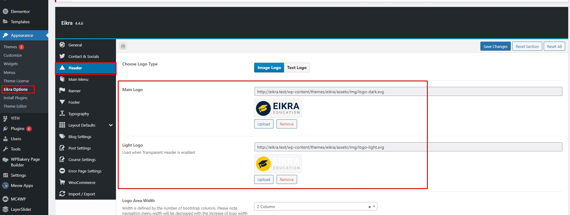This screenshot has width=570, height=215.
Task: Click the Appearance paintbrush icon
Action: coord(5,35)
